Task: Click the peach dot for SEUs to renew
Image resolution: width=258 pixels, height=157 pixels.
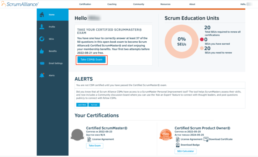Action: click(x=202, y=48)
